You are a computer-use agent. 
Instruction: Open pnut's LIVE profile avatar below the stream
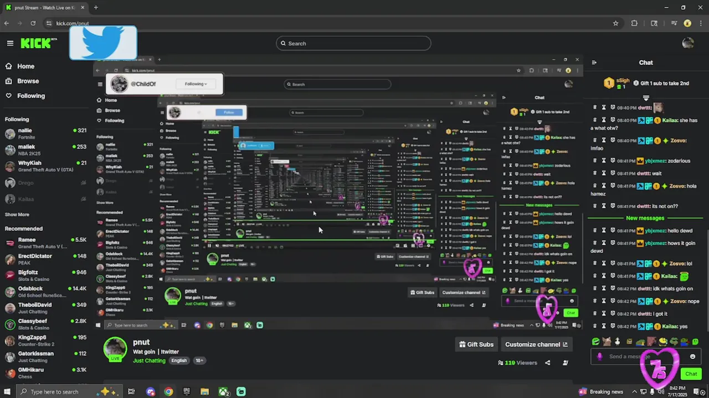pos(115,349)
